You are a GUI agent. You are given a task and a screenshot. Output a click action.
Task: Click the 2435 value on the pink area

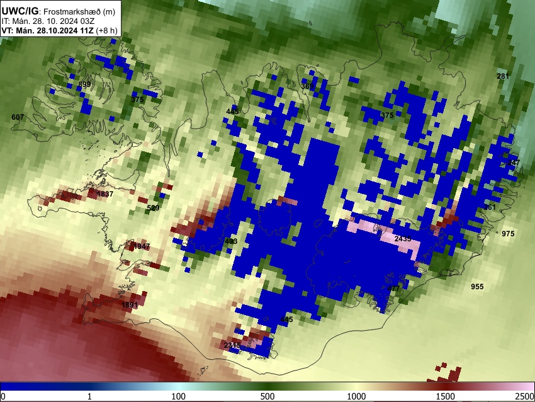pos(403,239)
